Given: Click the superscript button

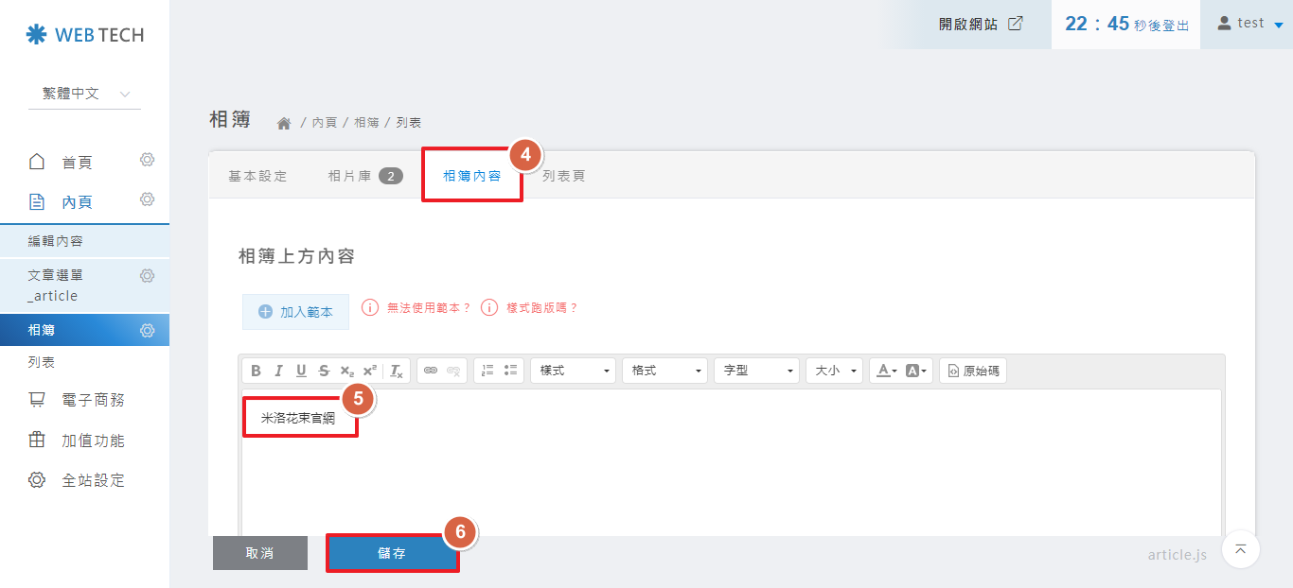Looking at the screenshot, I should [x=370, y=371].
